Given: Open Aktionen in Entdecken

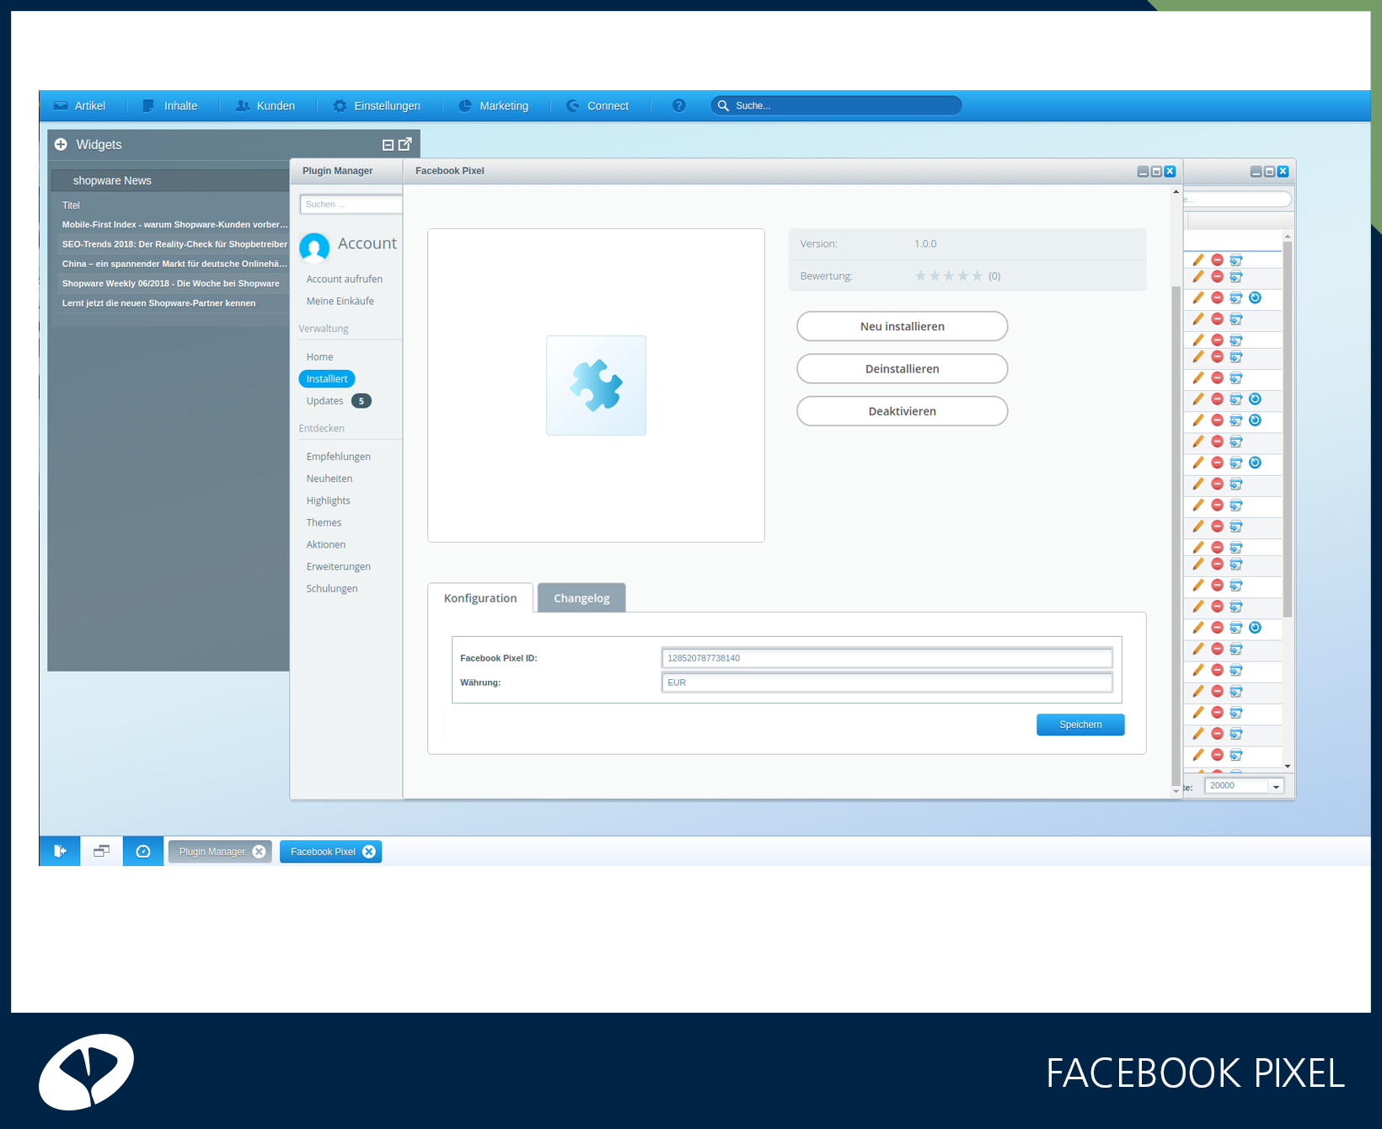Looking at the screenshot, I should [326, 544].
